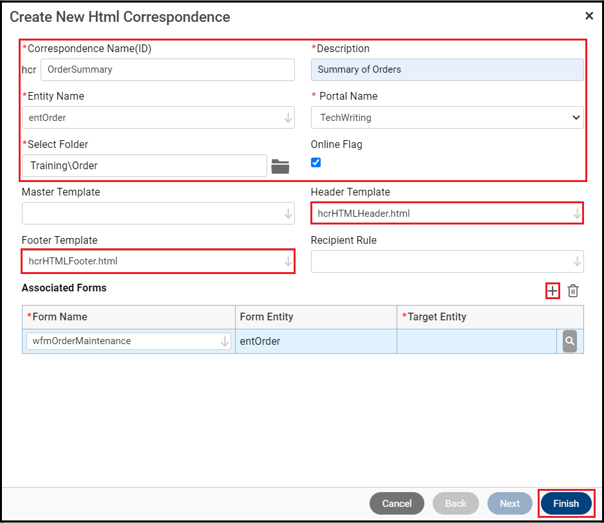Open the Portal Name dropdown
The width and height of the screenshot is (604, 523).
(575, 117)
